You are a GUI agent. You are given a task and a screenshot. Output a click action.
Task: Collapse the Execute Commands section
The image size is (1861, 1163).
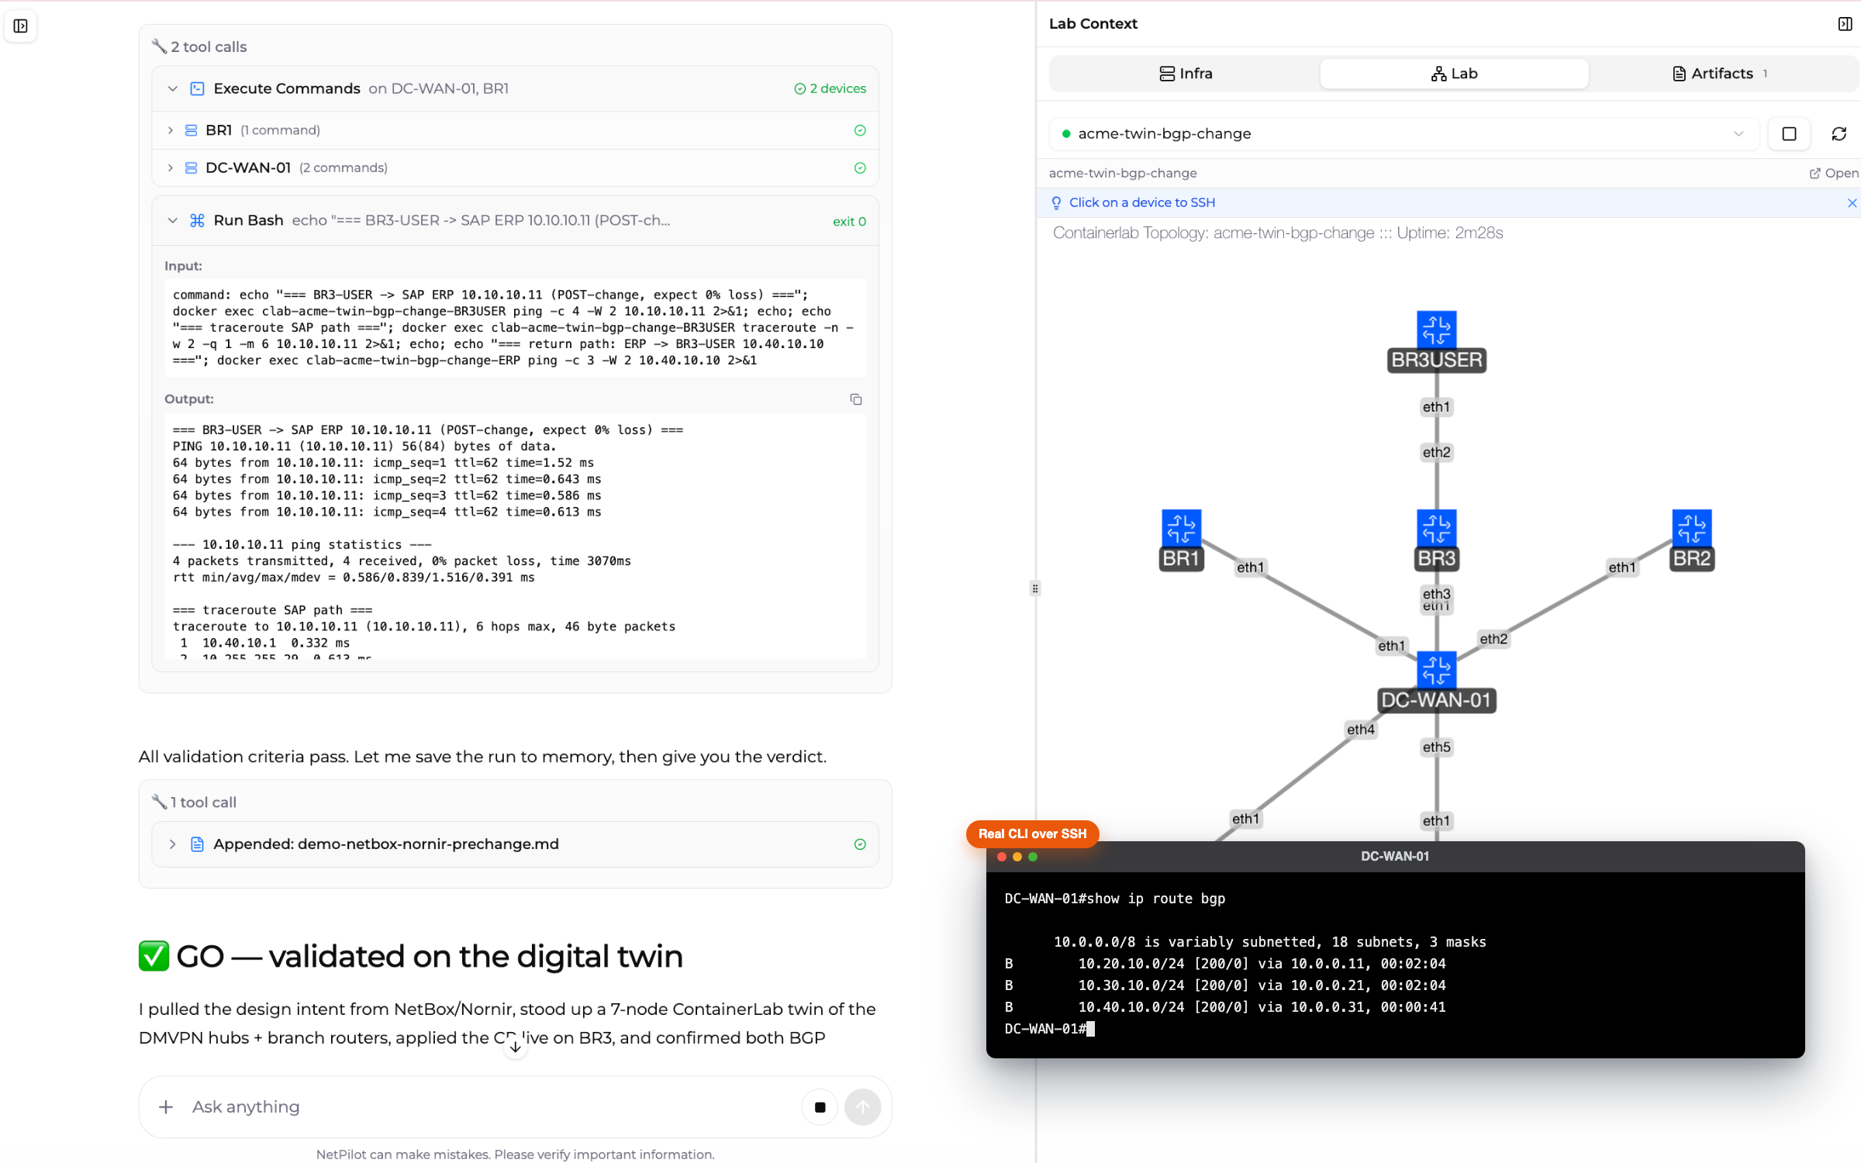click(x=172, y=89)
